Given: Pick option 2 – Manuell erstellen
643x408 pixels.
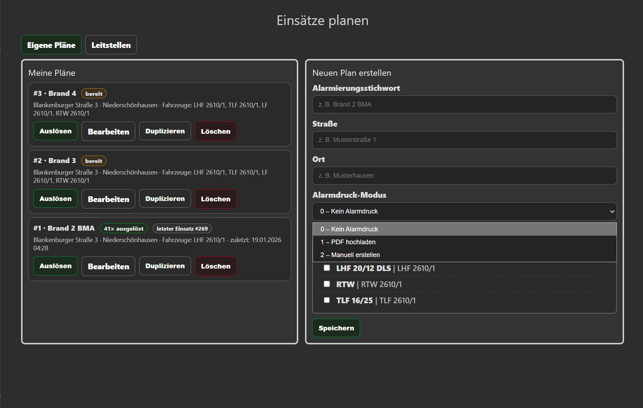Looking at the screenshot, I should (x=464, y=255).
